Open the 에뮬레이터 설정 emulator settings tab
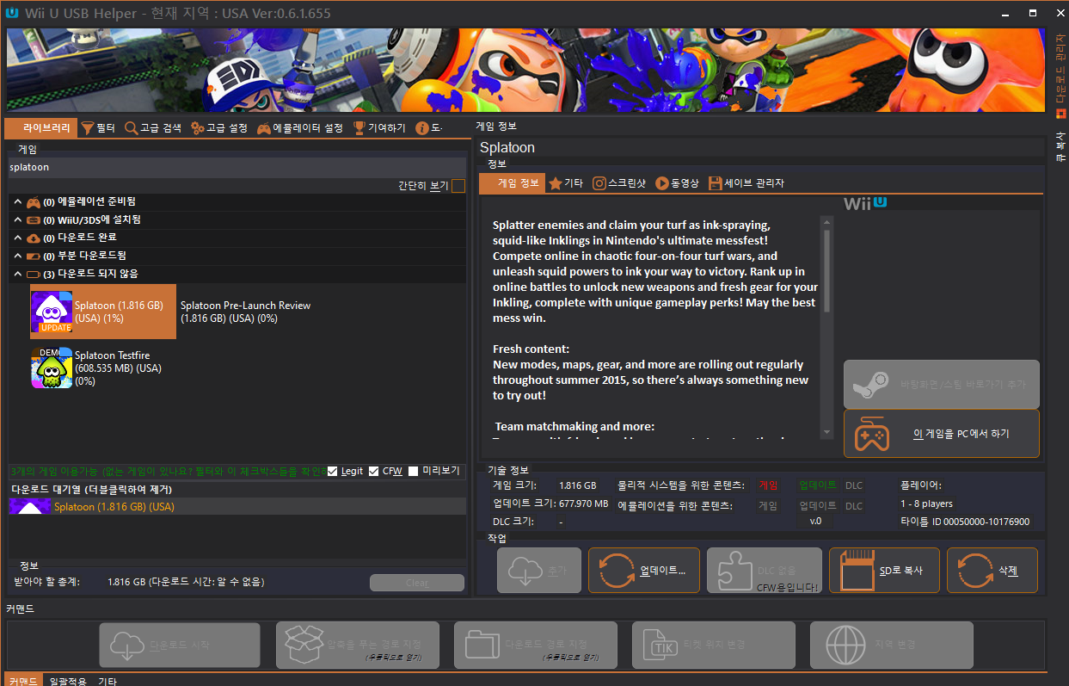The height and width of the screenshot is (686, 1069). pos(299,128)
